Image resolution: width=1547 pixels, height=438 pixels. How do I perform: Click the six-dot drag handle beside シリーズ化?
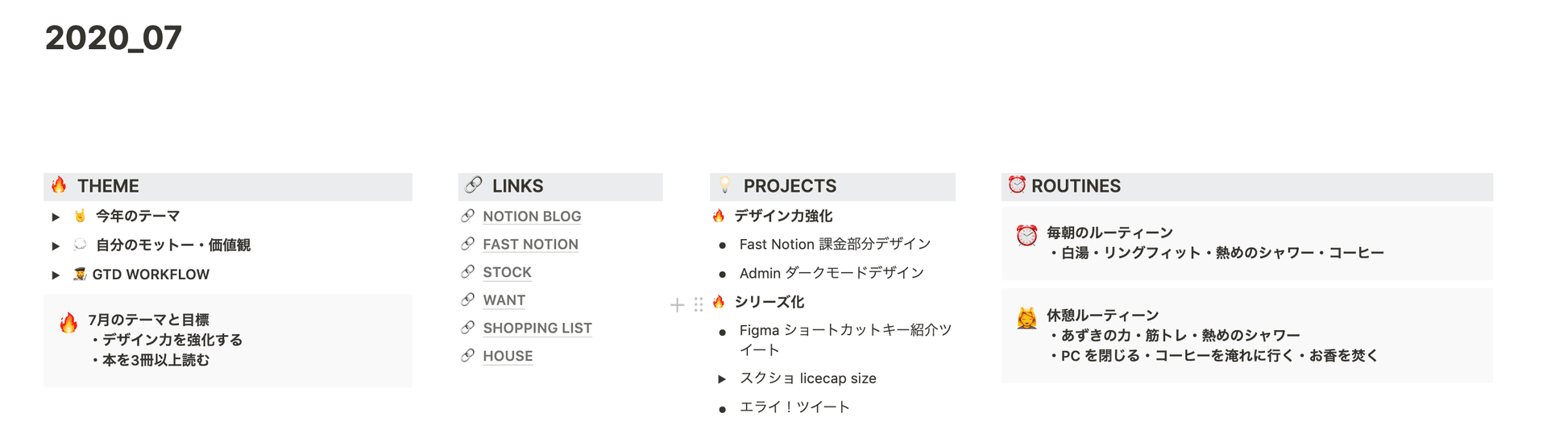(698, 304)
